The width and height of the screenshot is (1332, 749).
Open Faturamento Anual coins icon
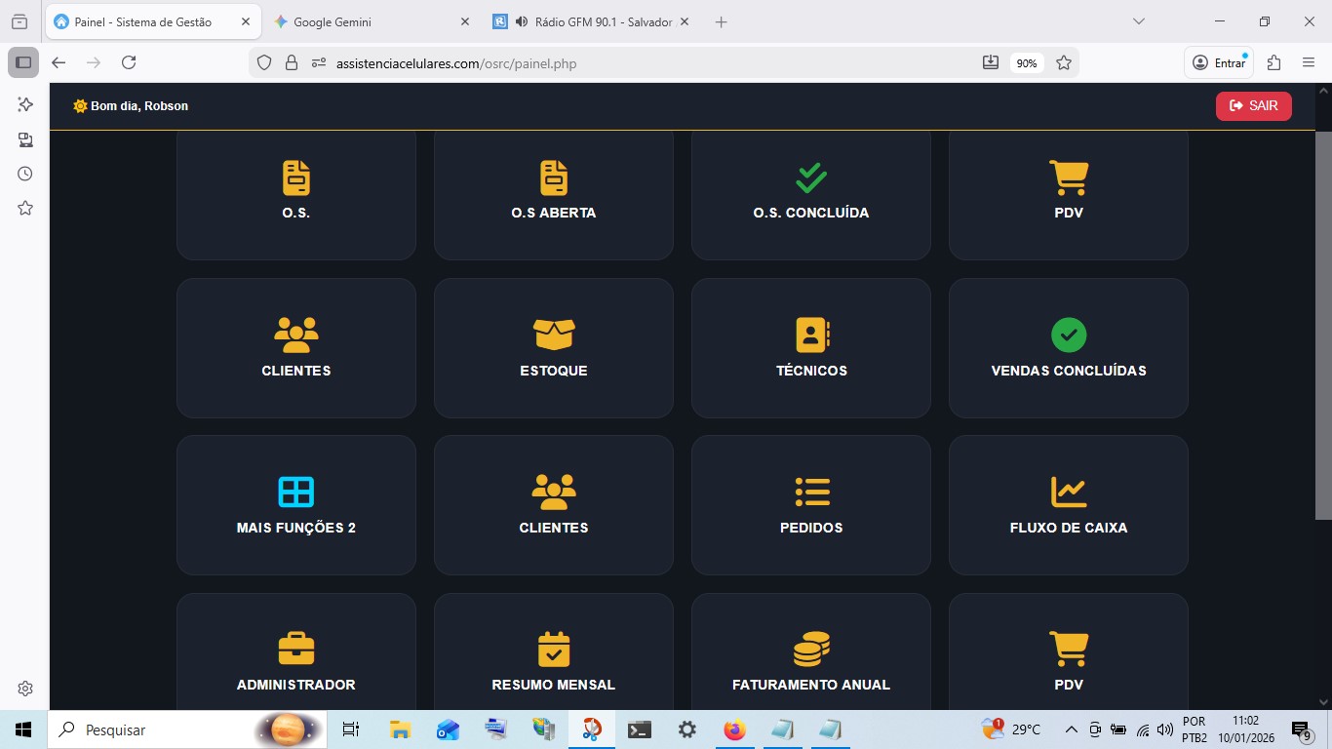pos(811,649)
